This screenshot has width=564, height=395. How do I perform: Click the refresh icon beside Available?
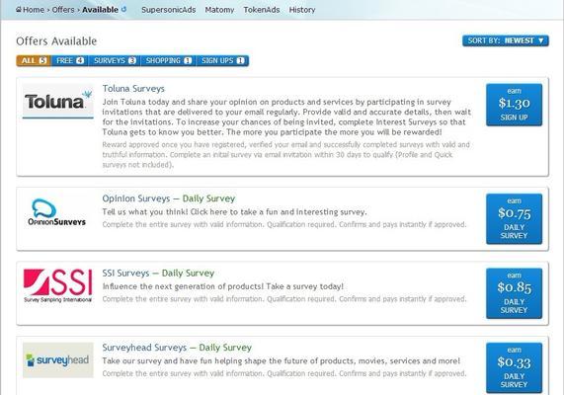124,9
